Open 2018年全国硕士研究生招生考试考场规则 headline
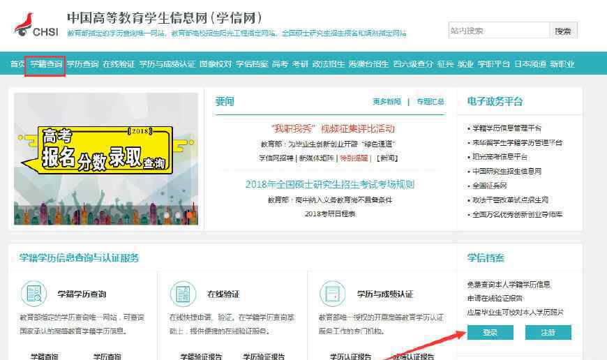Screen dimensions: 607x360 (x=330, y=184)
